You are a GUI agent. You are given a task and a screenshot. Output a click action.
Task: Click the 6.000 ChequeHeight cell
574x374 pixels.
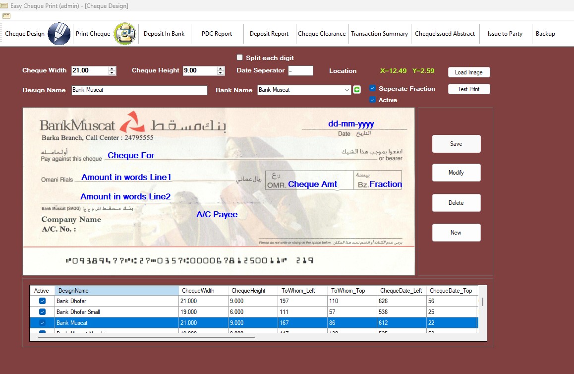pyautogui.click(x=253, y=312)
